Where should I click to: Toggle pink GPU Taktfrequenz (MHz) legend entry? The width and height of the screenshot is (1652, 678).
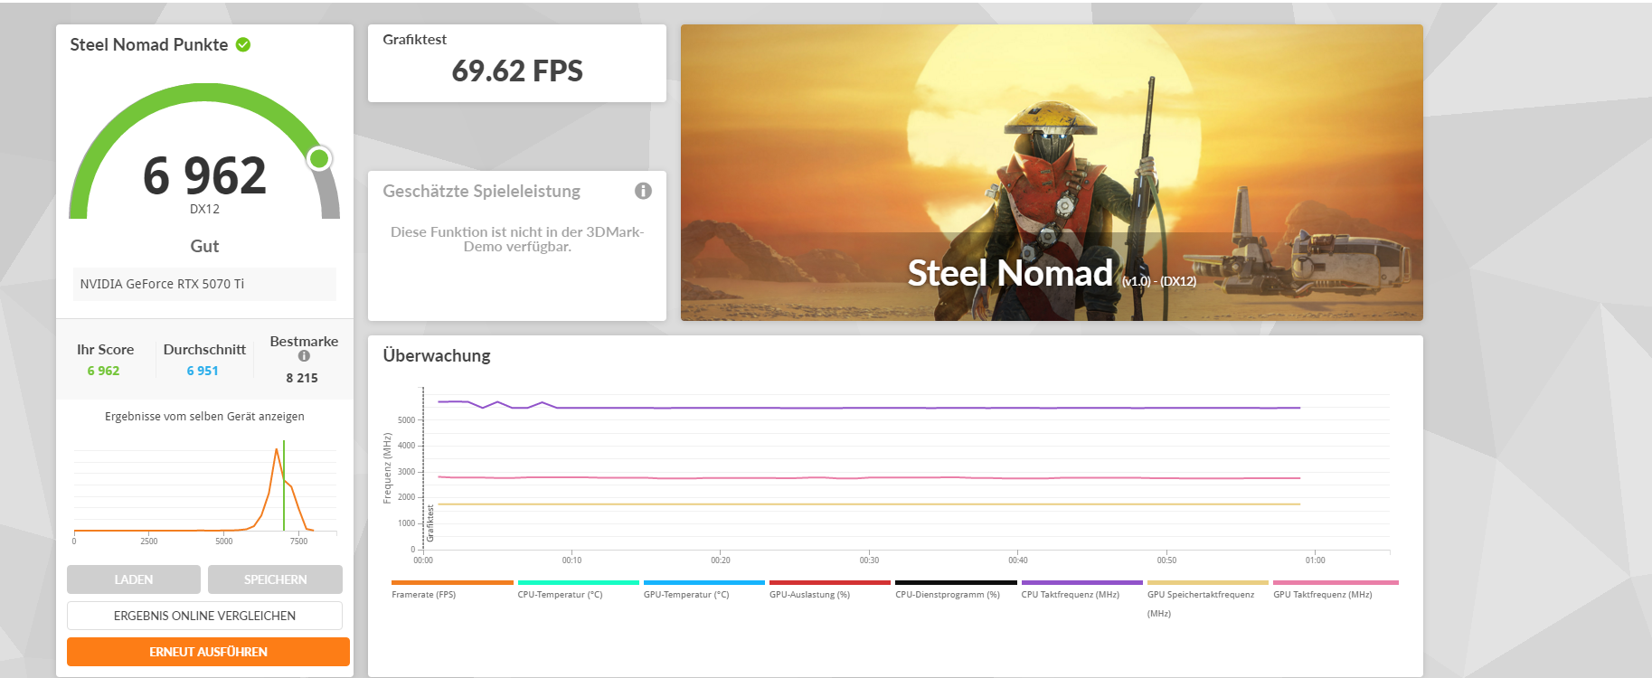1336,589
